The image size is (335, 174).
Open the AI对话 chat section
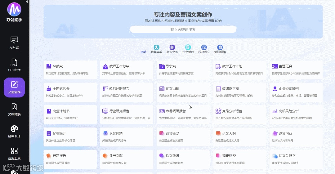pyautogui.click(x=14, y=43)
